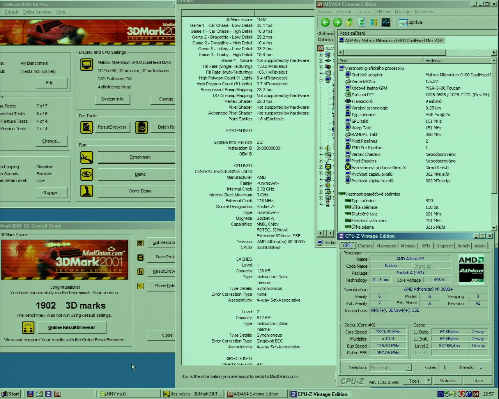Open the Nápověda menu in AIDA64
The image size is (499, 399).
coord(424,12)
